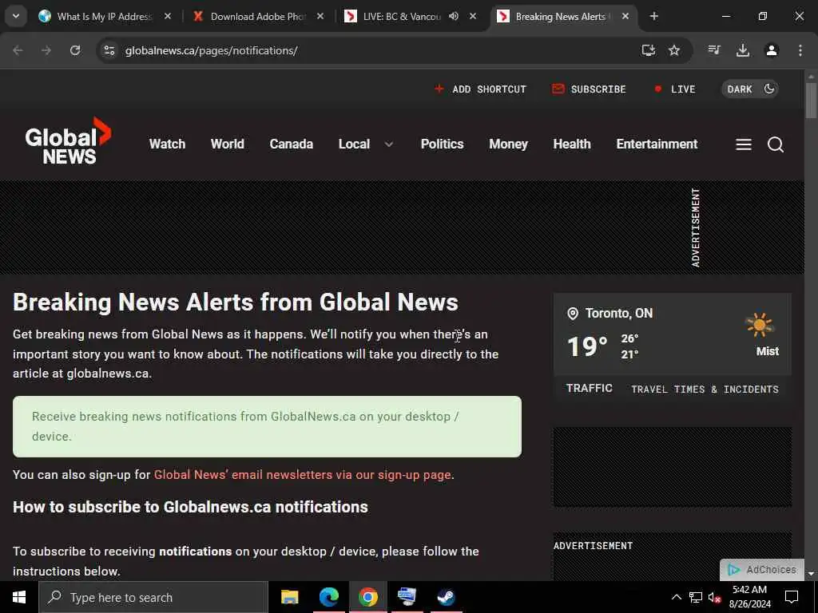Click the location pin icon in weather widget
818x613 pixels.
click(572, 314)
